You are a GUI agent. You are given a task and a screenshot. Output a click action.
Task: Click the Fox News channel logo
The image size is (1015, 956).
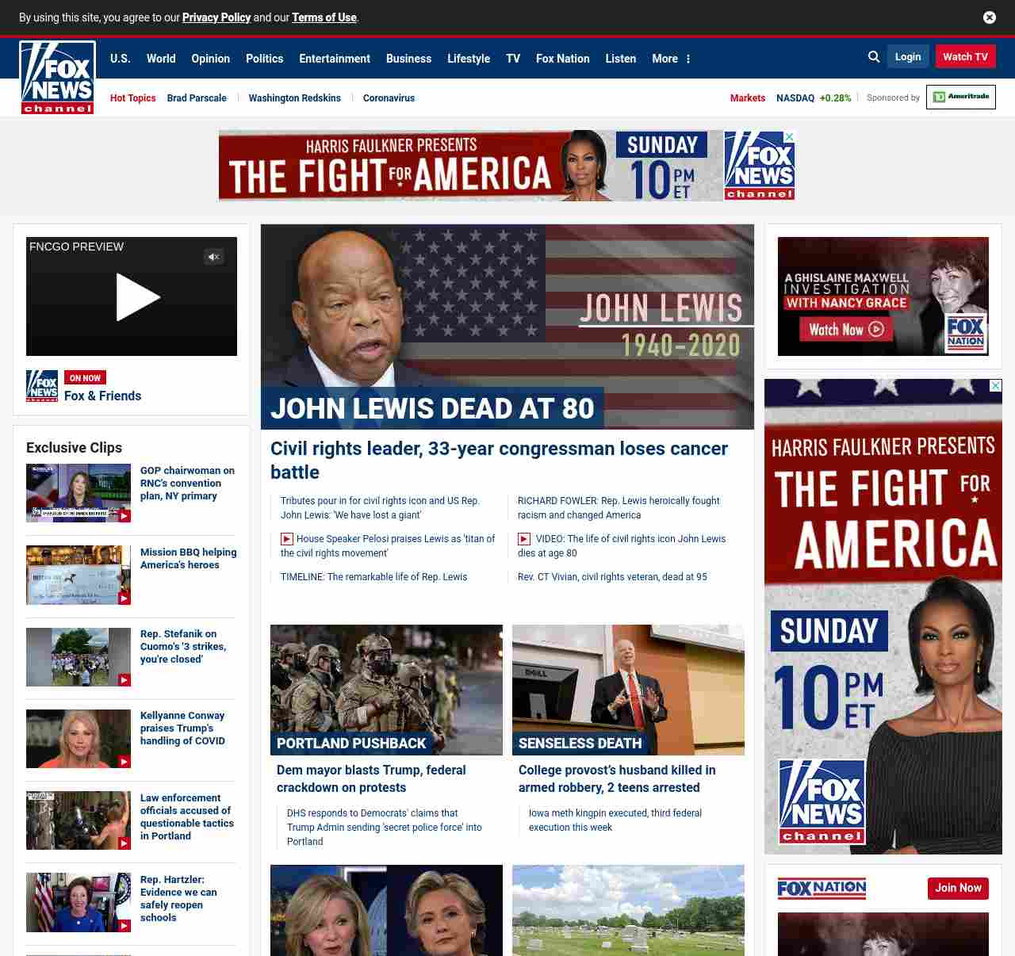point(58,78)
